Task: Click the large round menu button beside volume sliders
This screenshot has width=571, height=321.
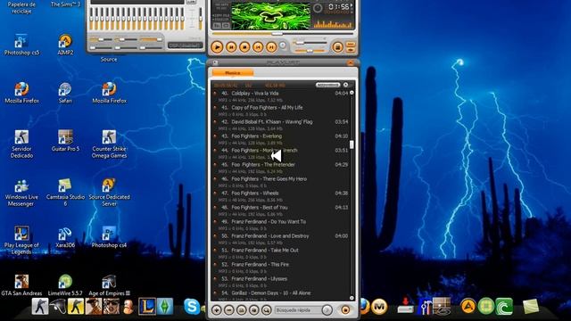Action: point(337,47)
